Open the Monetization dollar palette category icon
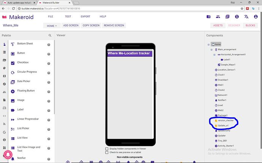The width and height of the screenshot is (262, 163). [4, 140]
